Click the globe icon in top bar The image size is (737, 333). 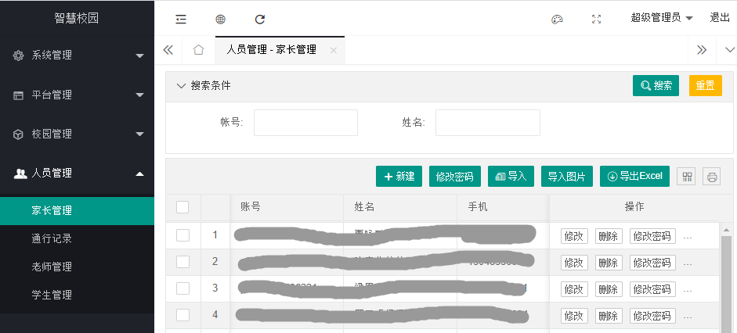point(220,19)
